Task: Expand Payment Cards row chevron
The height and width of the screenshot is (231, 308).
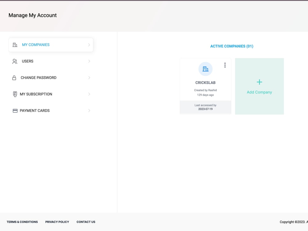Action: (x=89, y=111)
